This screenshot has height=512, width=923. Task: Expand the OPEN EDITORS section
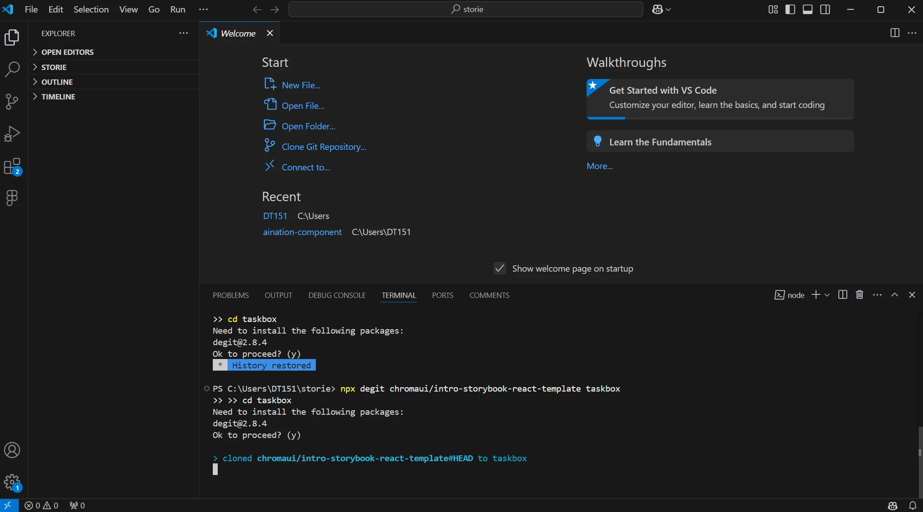tap(113, 52)
